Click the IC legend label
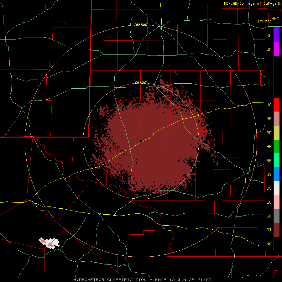Screen dimensions: 282x282 click(x=269, y=202)
